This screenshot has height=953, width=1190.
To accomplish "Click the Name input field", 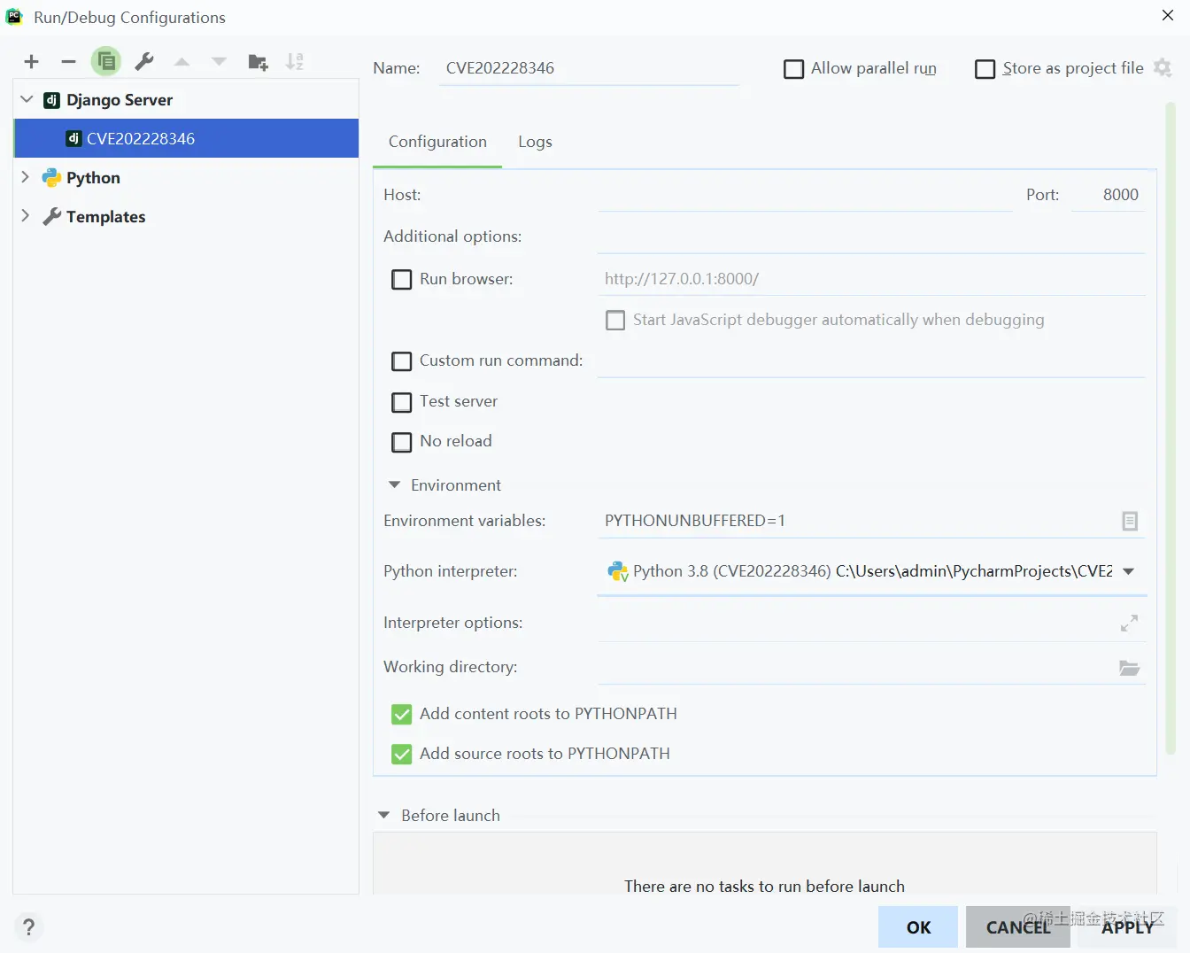I will click(x=589, y=68).
